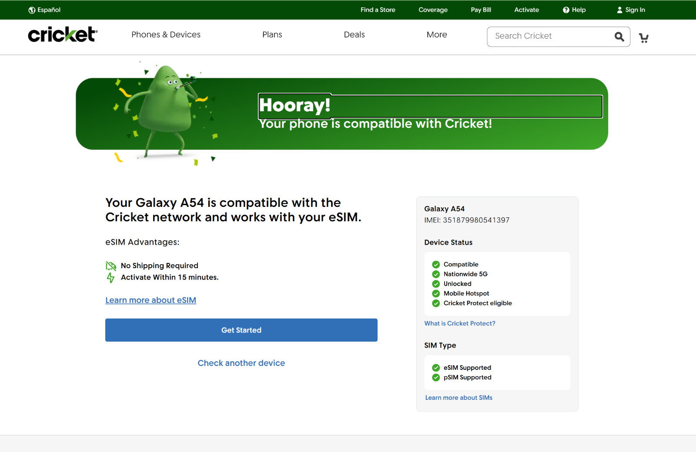696x452 pixels.
Task: Click 'Your phone is compatible with Cricket!' text
Action: tap(375, 124)
